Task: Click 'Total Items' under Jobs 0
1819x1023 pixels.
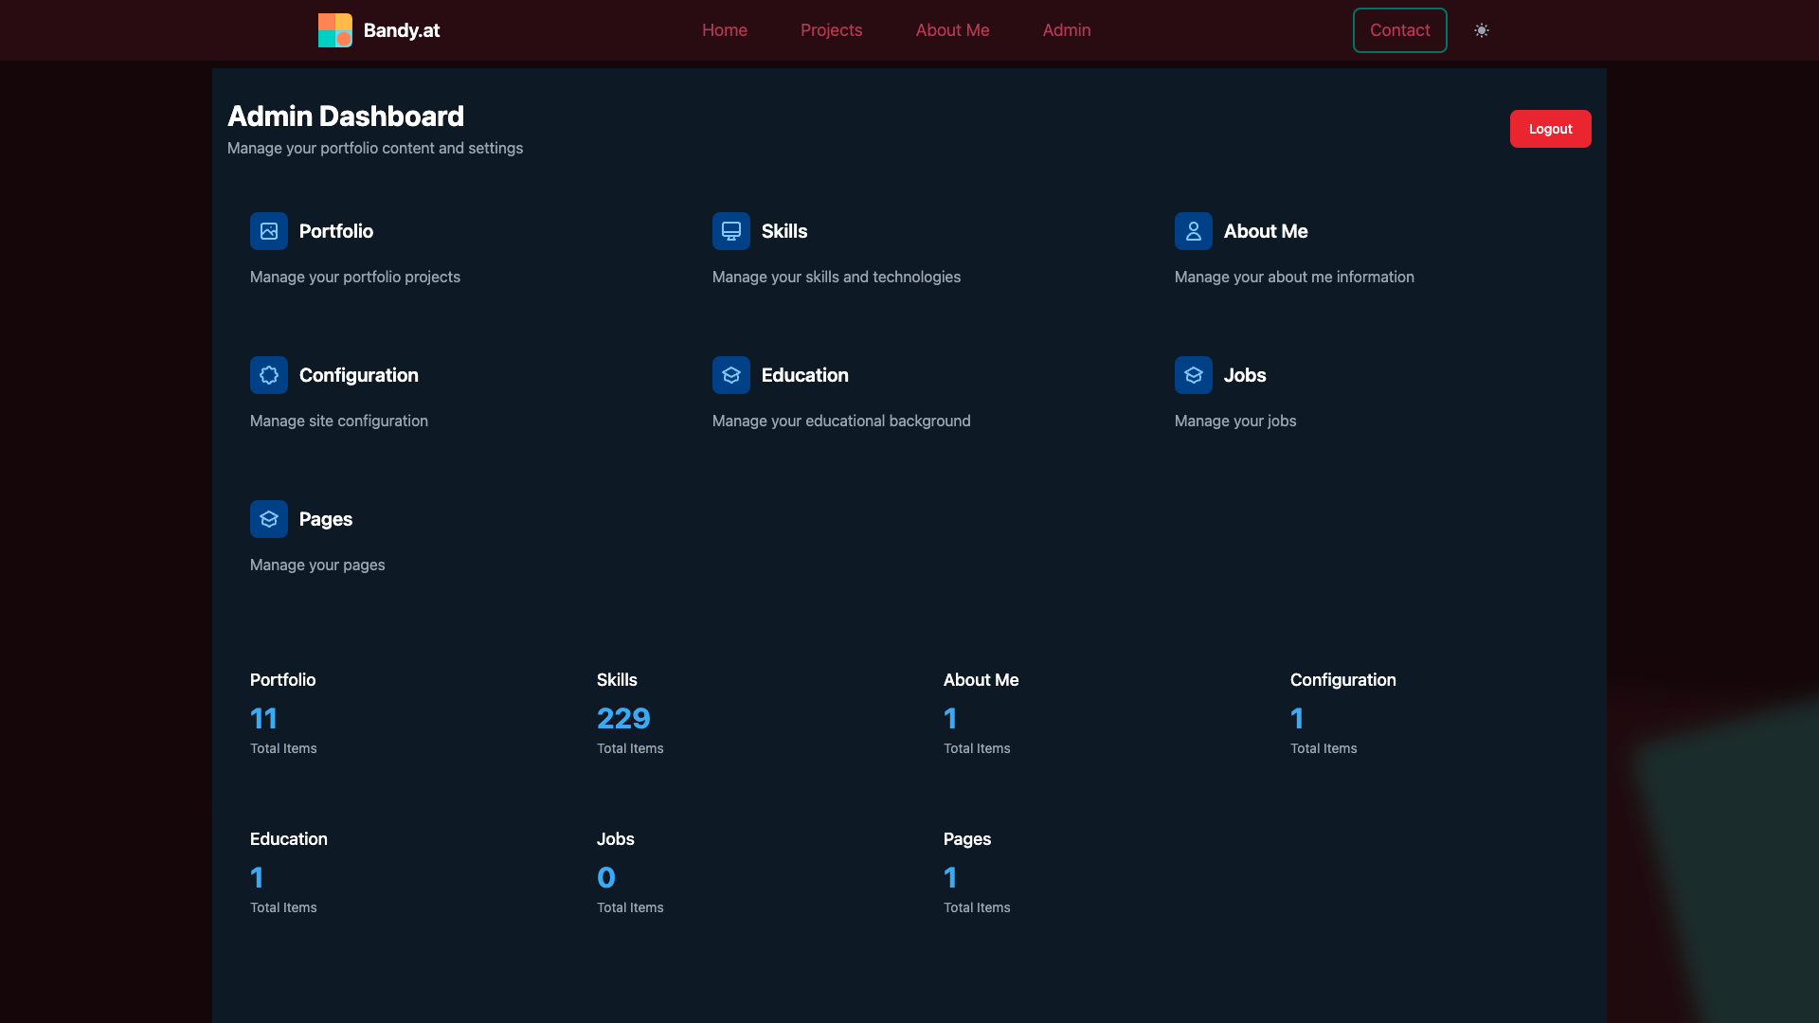Action: (x=630, y=907)
